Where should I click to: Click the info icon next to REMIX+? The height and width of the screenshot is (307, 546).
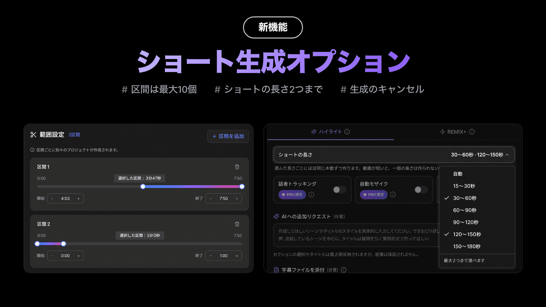pyautogui.click(x=472, y=132)
